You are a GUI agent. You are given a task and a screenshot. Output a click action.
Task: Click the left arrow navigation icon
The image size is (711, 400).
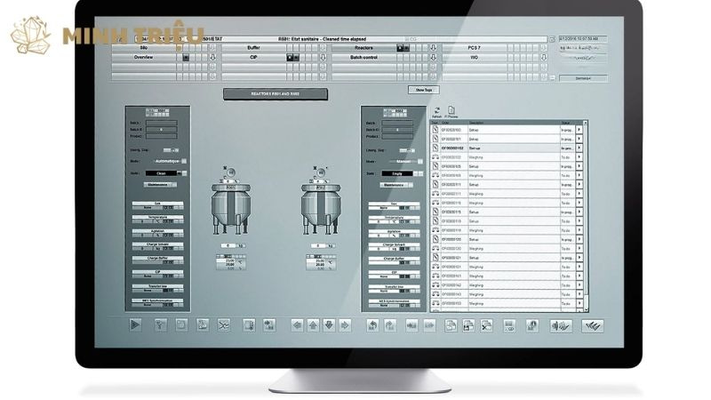(x=297, y=325)
